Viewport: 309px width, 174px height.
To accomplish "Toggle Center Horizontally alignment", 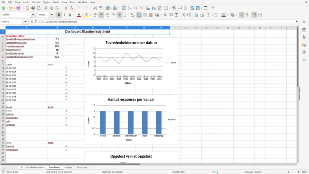I will [101, 15].
